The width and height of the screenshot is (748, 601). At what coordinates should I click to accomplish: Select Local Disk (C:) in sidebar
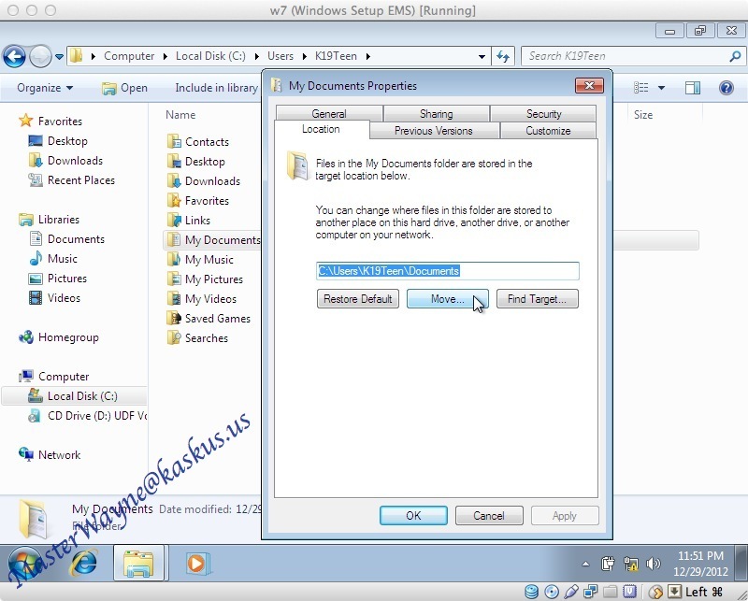click(74, 396)
